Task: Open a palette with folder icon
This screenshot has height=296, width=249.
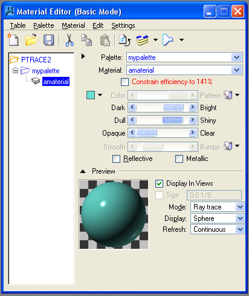Action: point(31,39)
